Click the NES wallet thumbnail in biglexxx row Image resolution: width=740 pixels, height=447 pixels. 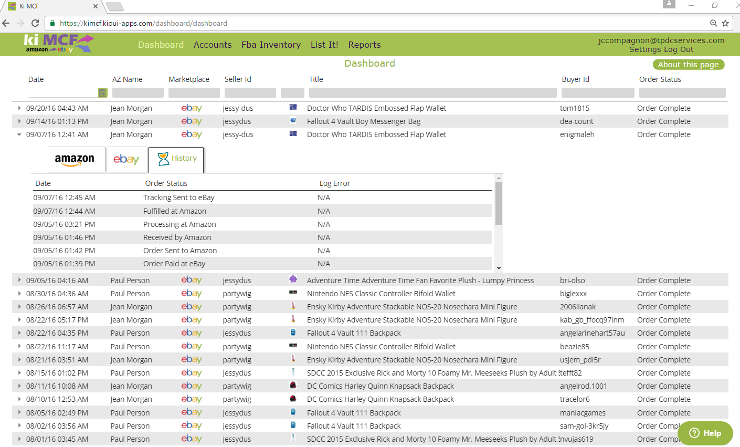[293, 293]
